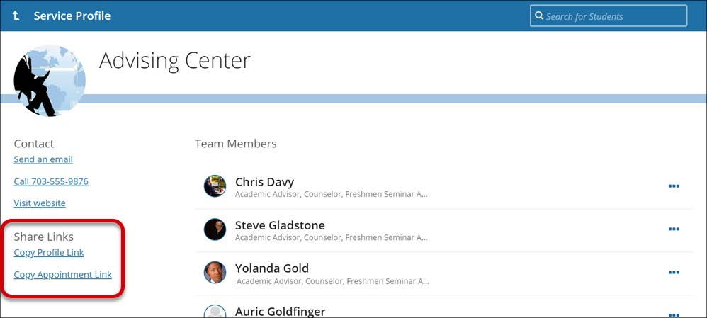Click the Advising Center profile image
The width and height of the screenshot is (707, 318).
pos(49,81)
